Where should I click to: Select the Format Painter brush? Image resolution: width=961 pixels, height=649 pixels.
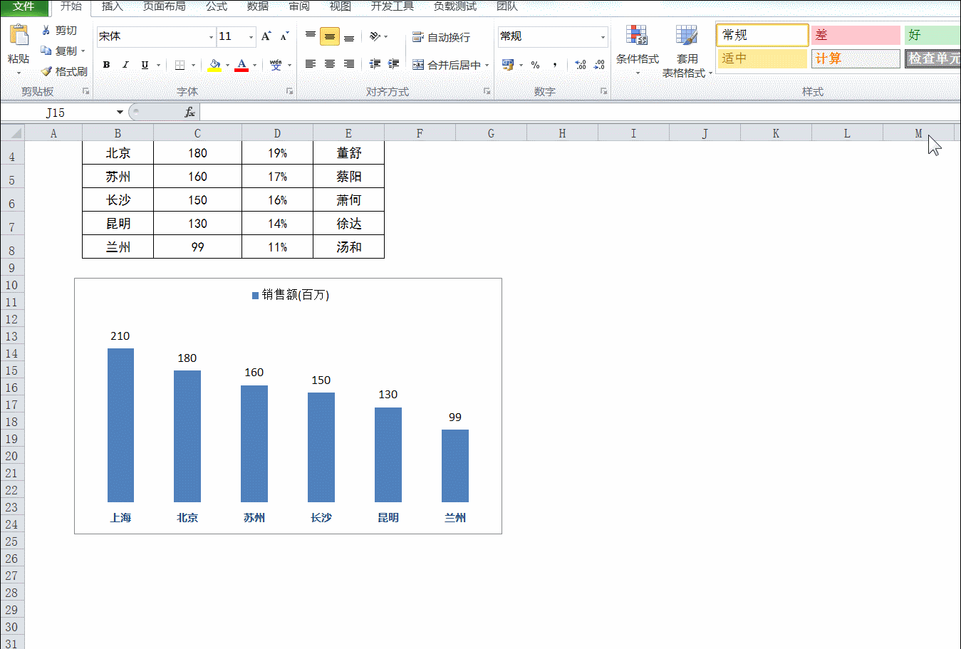pyautogui.click(x=46, y=71)
